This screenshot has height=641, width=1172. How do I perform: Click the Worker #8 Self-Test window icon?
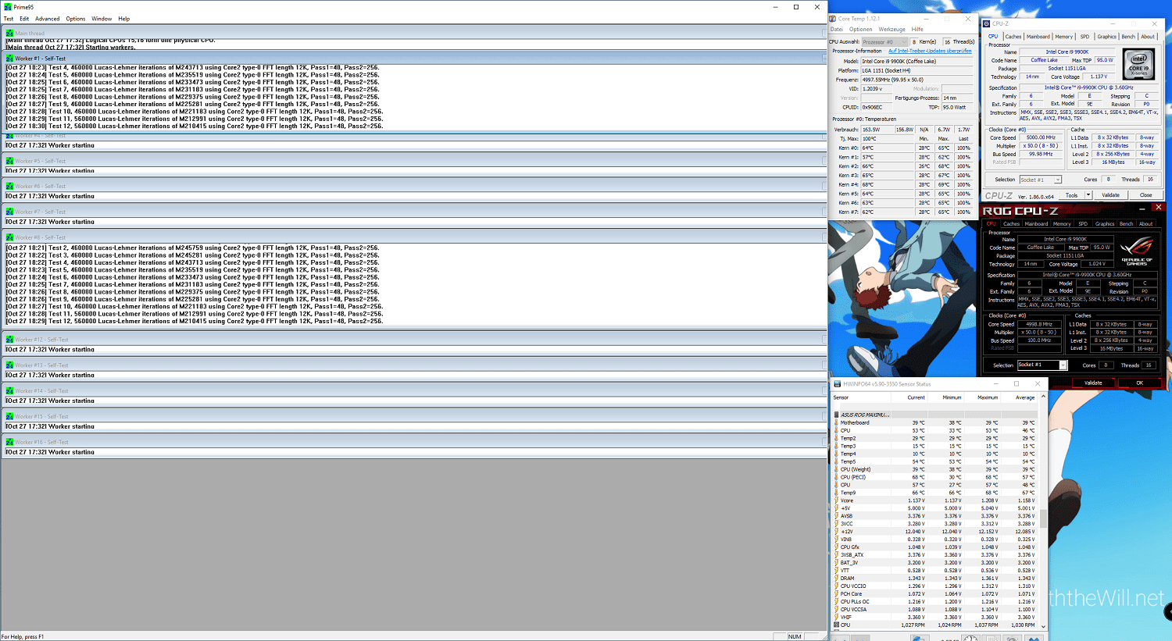pyautogui.click(x=9, y=237)
